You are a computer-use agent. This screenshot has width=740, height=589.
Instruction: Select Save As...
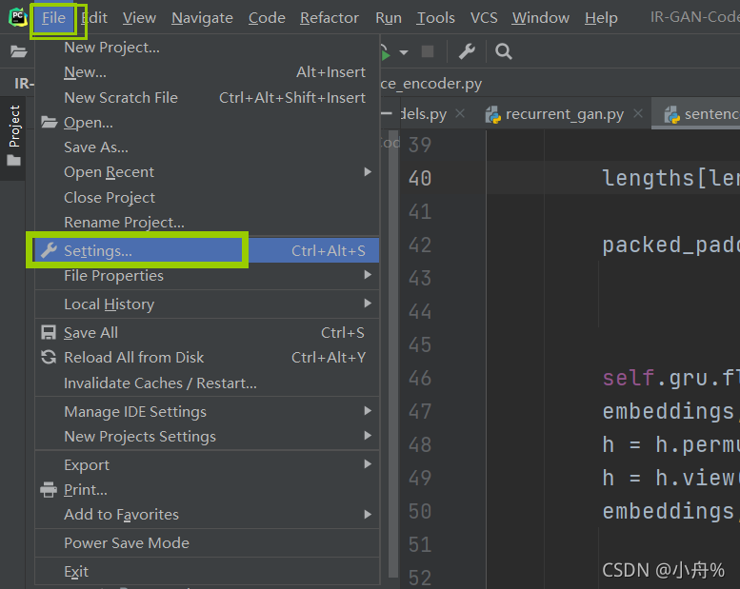[x=207, y=147]
